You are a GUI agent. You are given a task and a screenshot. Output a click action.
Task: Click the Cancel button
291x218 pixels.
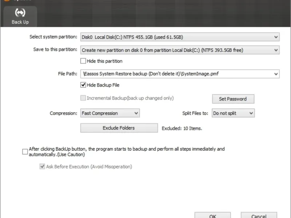click(259, 215)
